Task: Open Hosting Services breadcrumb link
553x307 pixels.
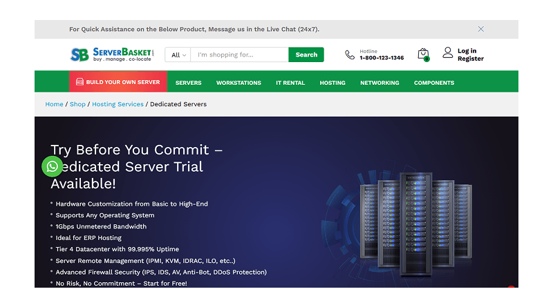Action: tap(118, 104)
